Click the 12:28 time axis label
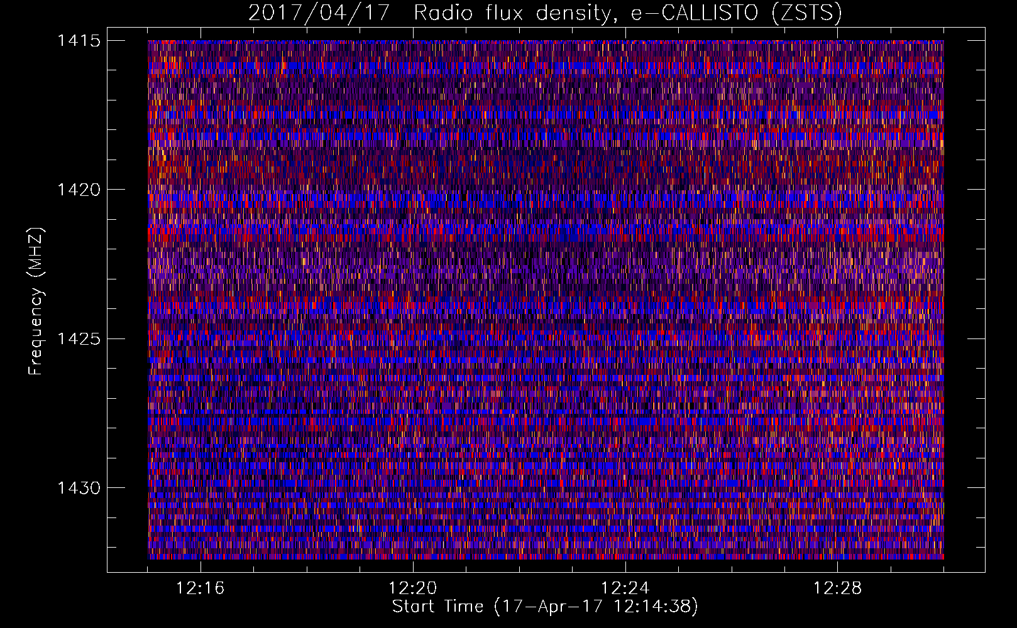 pyautogui.click(x=838, y=588)
